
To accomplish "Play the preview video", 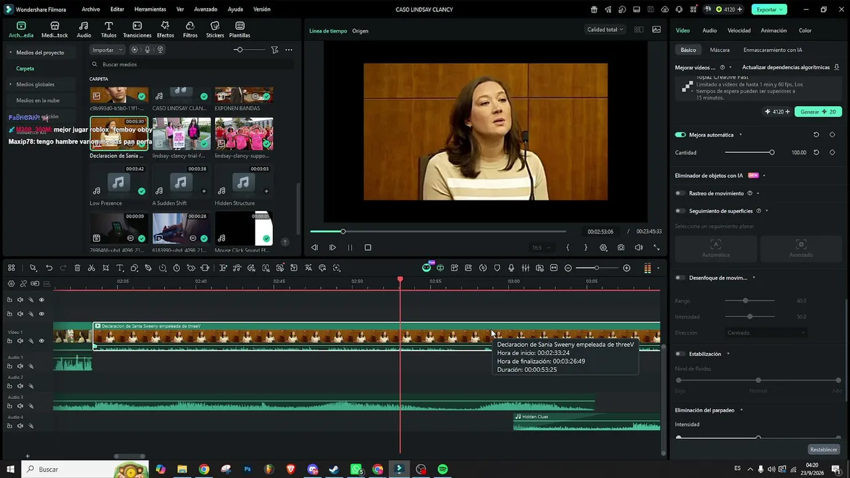I will (x=333, y=248).
